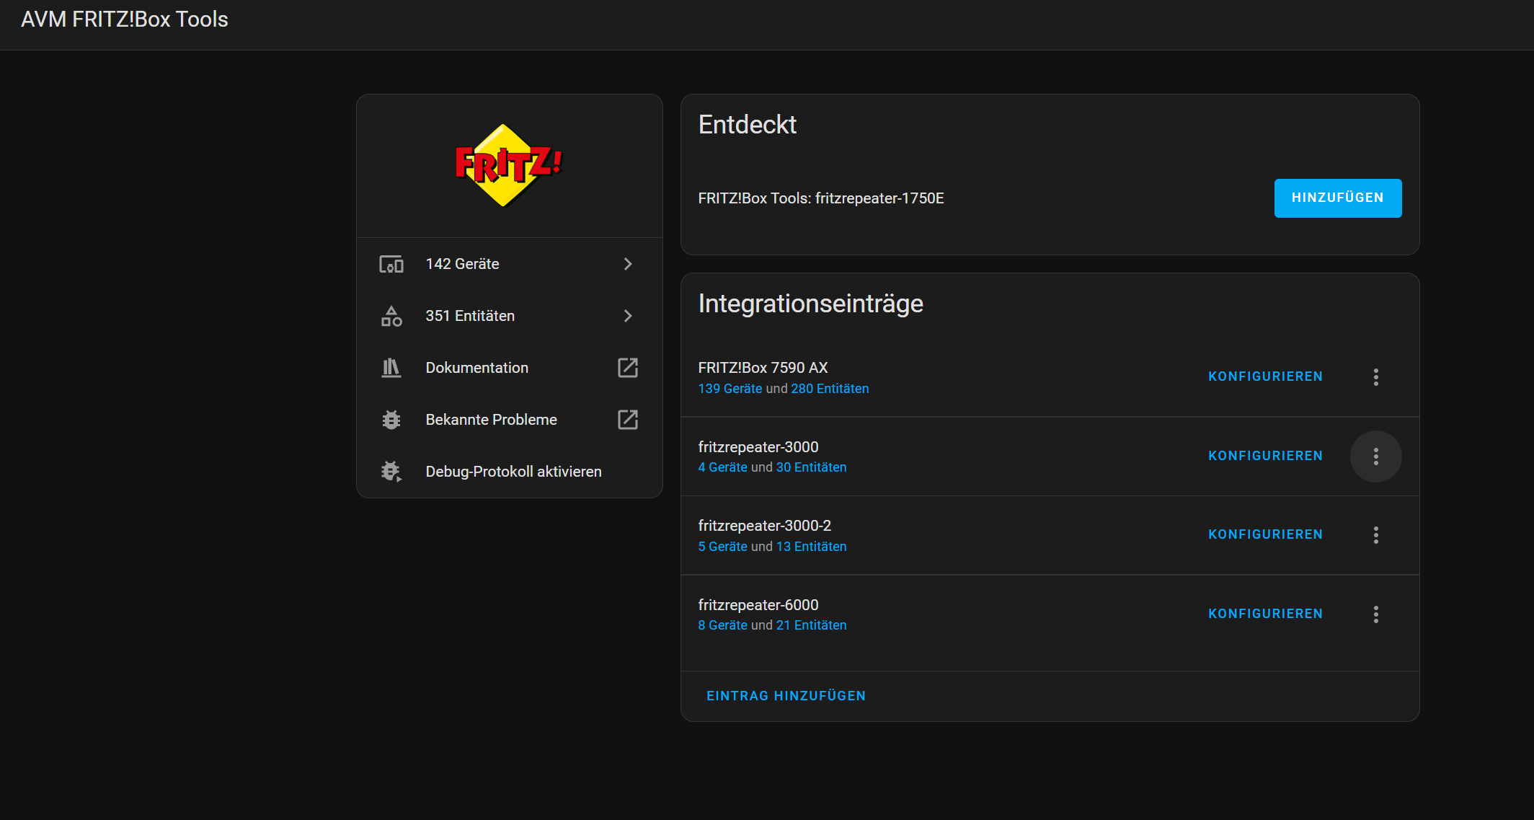This screenshot has height=820, width=1534.
Task: Configure the fritzrepeater-6000 entry
Action: (1266, 614)
